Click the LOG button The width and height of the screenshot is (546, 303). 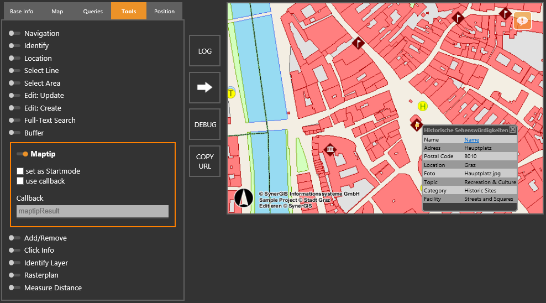pos(204,51)
